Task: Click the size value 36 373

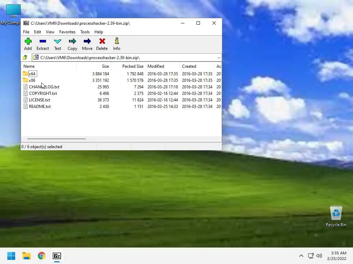Action: (103, 100)
